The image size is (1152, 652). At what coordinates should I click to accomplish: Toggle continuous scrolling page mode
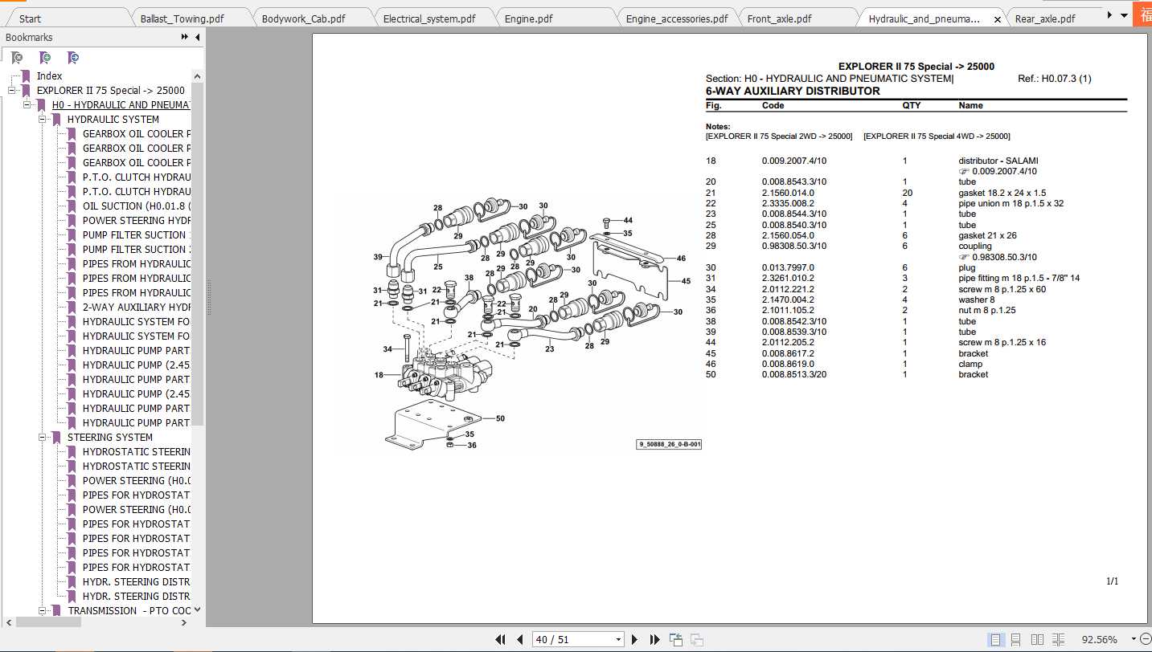[x=1015, y=639]
